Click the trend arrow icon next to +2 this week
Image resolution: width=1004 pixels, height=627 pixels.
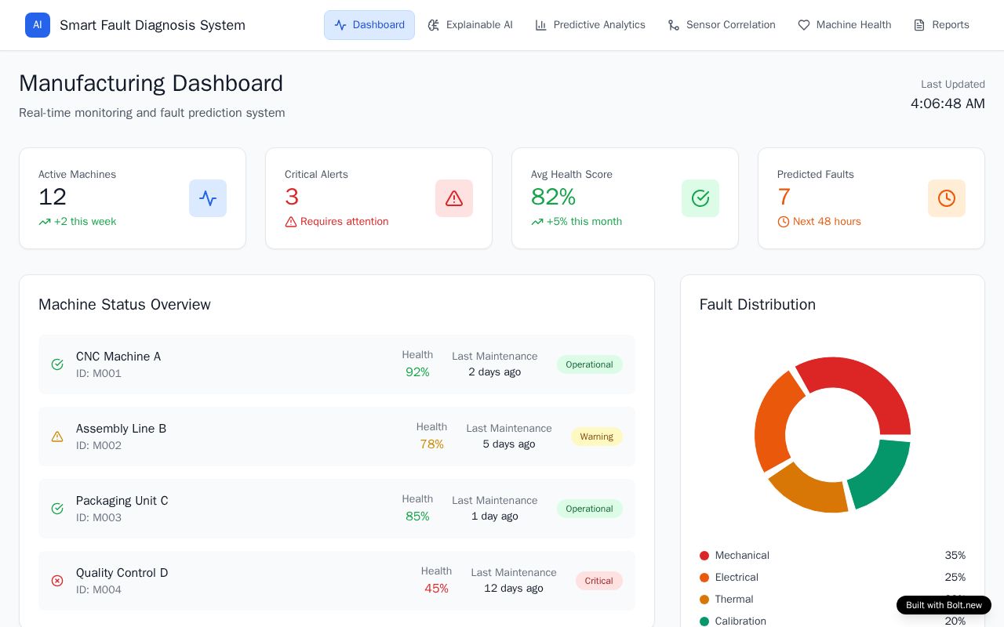45,222
